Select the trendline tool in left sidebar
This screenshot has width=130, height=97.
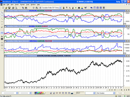pos(2,19)
